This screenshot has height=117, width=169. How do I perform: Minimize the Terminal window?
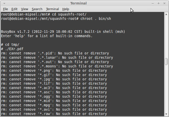click(x=153, y=4)
